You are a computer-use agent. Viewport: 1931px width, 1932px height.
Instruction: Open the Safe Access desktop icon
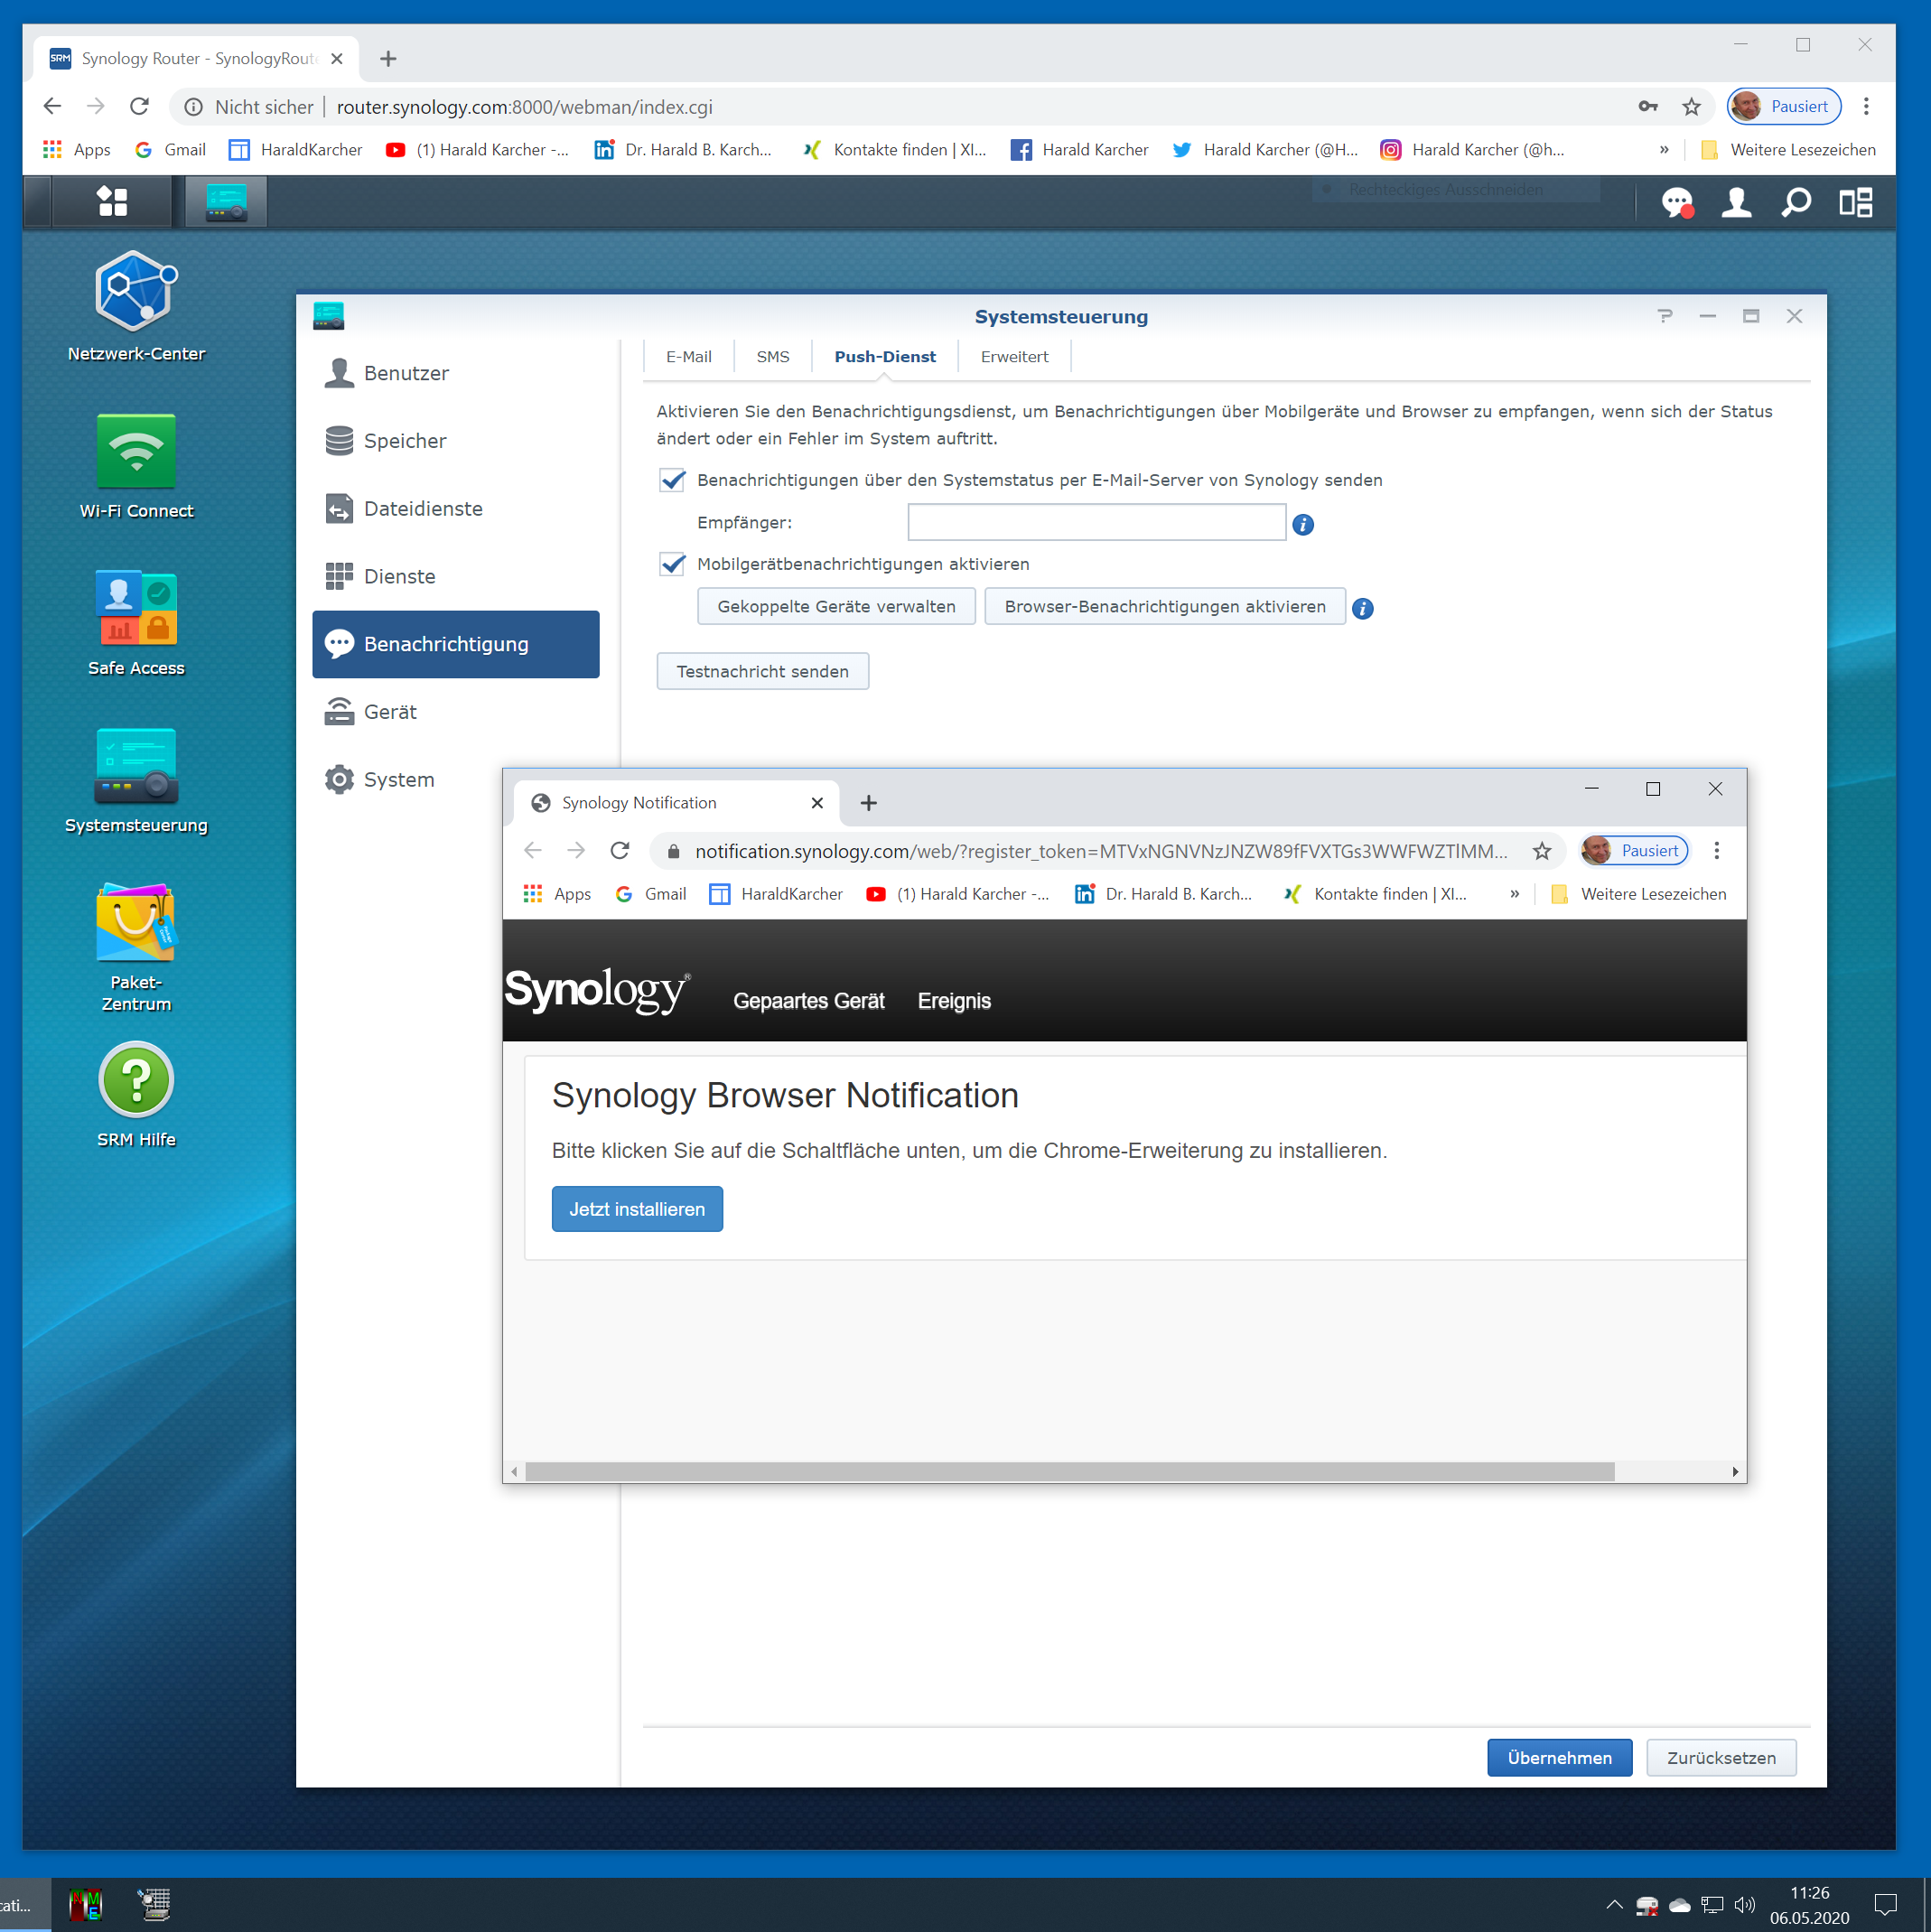[x=136, y=608]
